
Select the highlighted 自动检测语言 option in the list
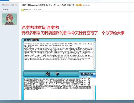tap(88, 76)
